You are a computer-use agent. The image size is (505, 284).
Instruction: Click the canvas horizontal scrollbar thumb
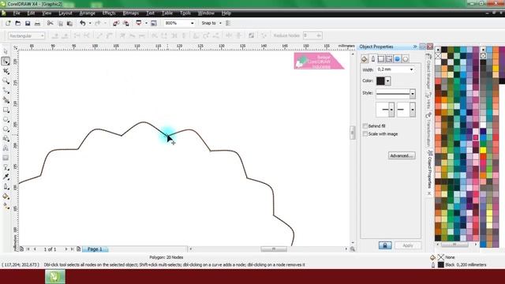(x=274, y=249)
